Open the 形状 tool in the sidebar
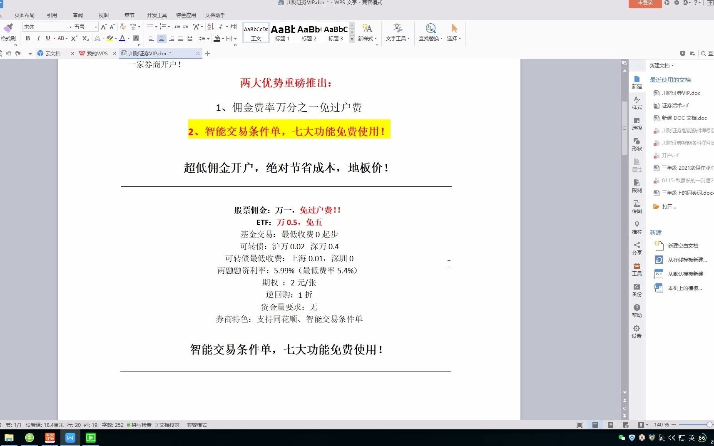This screenshot has width=714, height=446. 637,144
